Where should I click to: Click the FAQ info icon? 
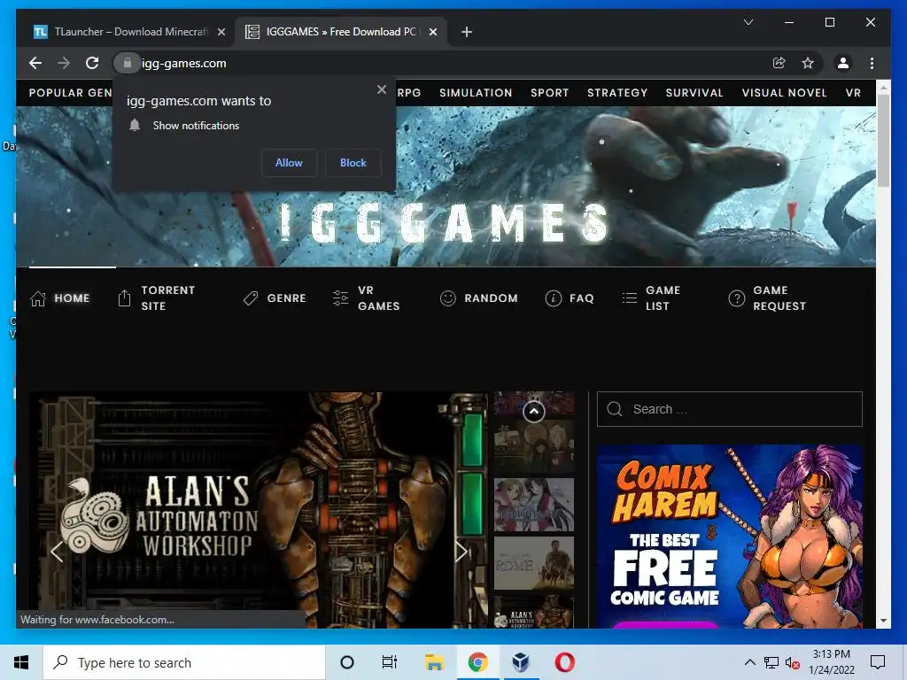point(553,298)
